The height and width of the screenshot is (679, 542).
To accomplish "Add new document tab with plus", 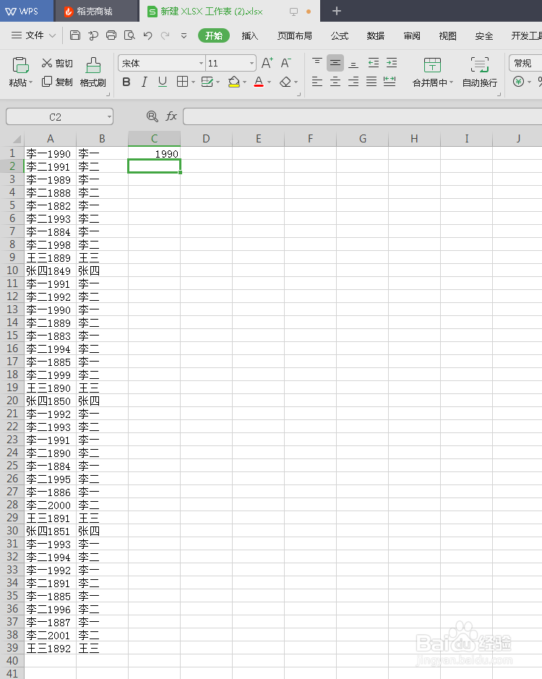I will (x=336, y=12).
